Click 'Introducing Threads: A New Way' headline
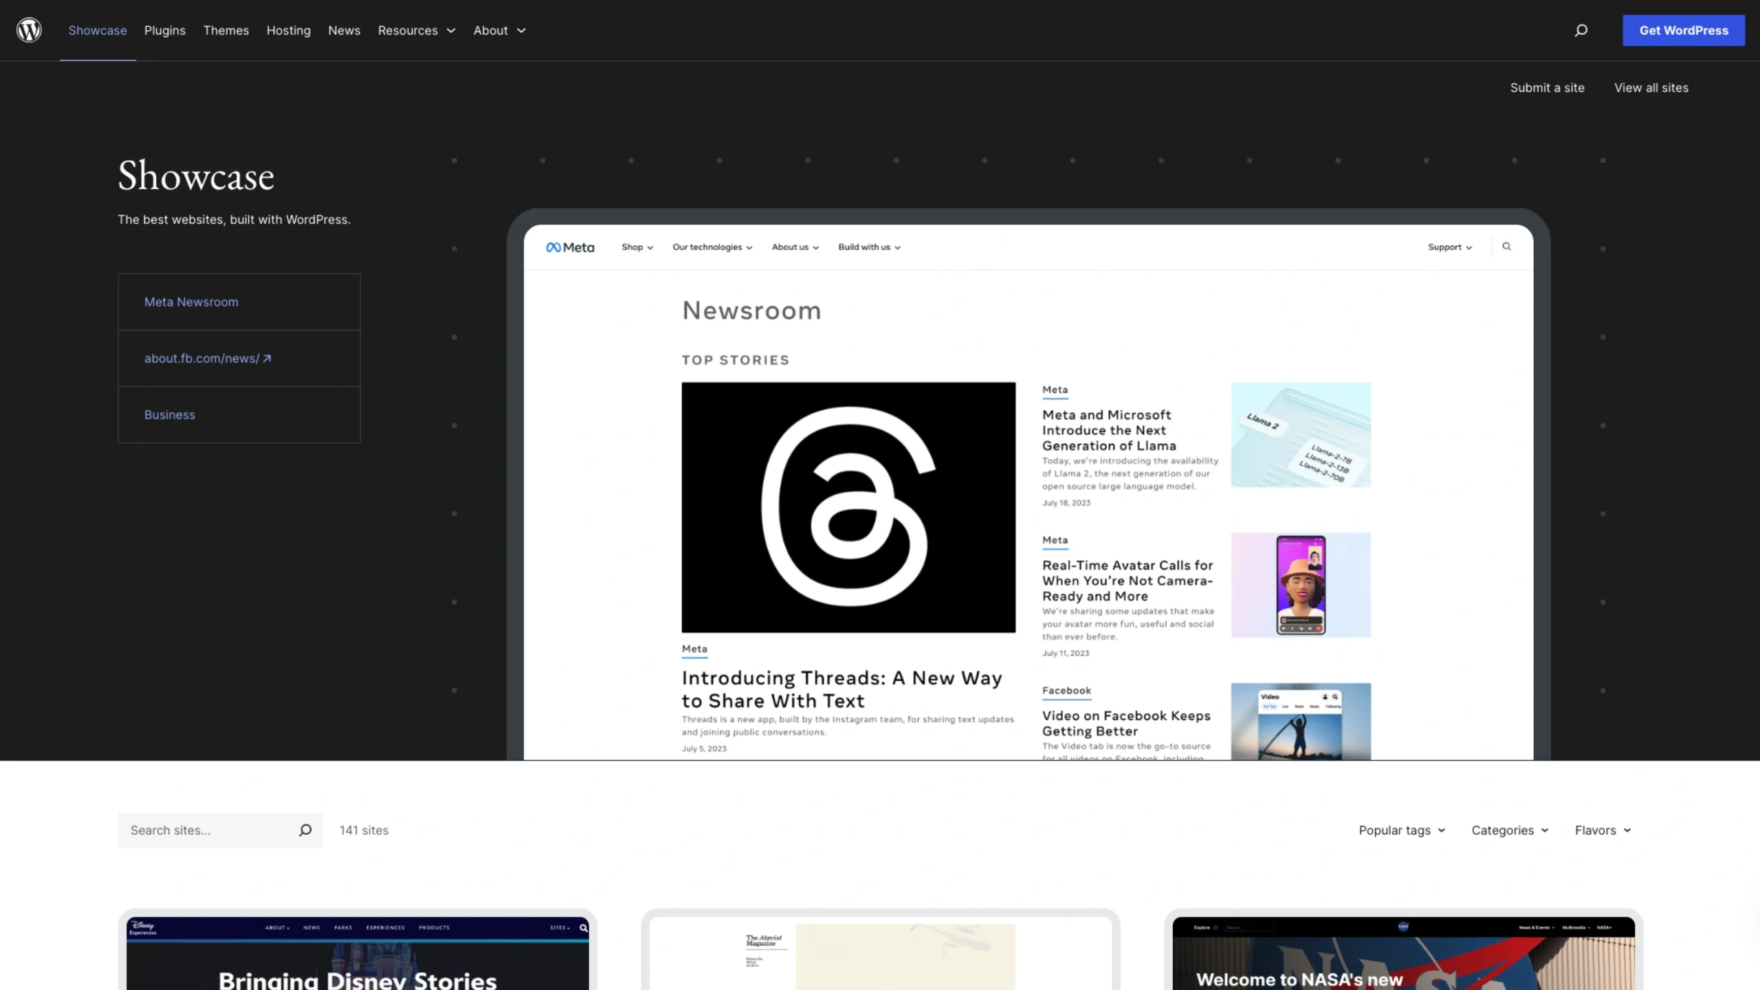This screenshot has width=1760, height=990. (841, 689)
